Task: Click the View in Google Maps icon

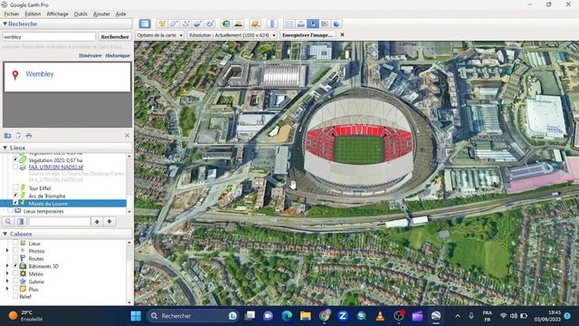Action: [x=325, y=24]
